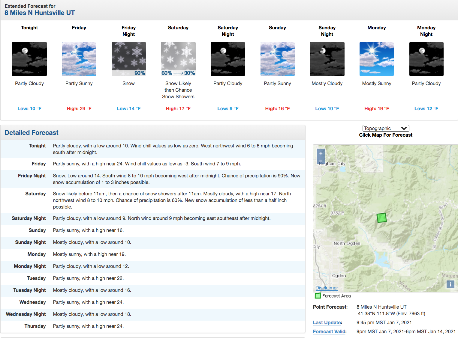Click the Tonight label in Detailed Forecast
Viewport: 458px width, 338px height.
[37, 146]
